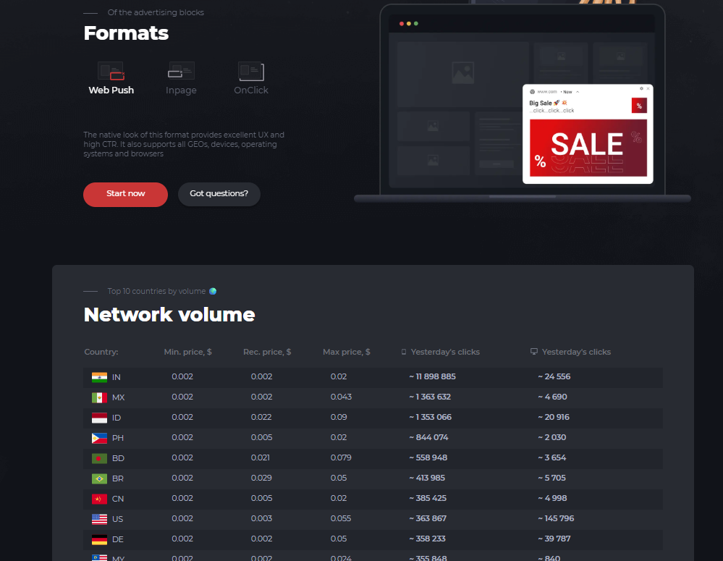Click the Web Push format icon
This screenshot has width=723, height=561.
(111, 71)
